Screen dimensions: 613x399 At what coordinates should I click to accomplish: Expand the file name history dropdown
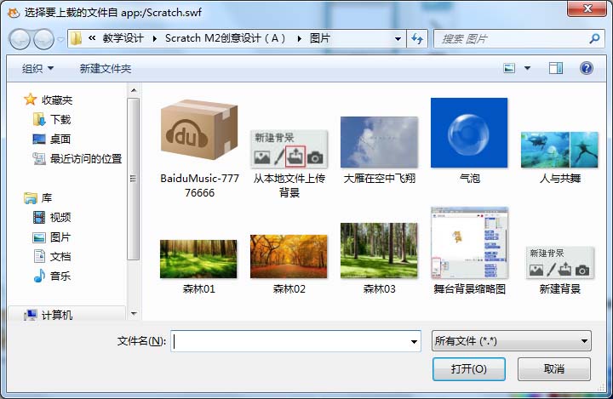(414, 342)
